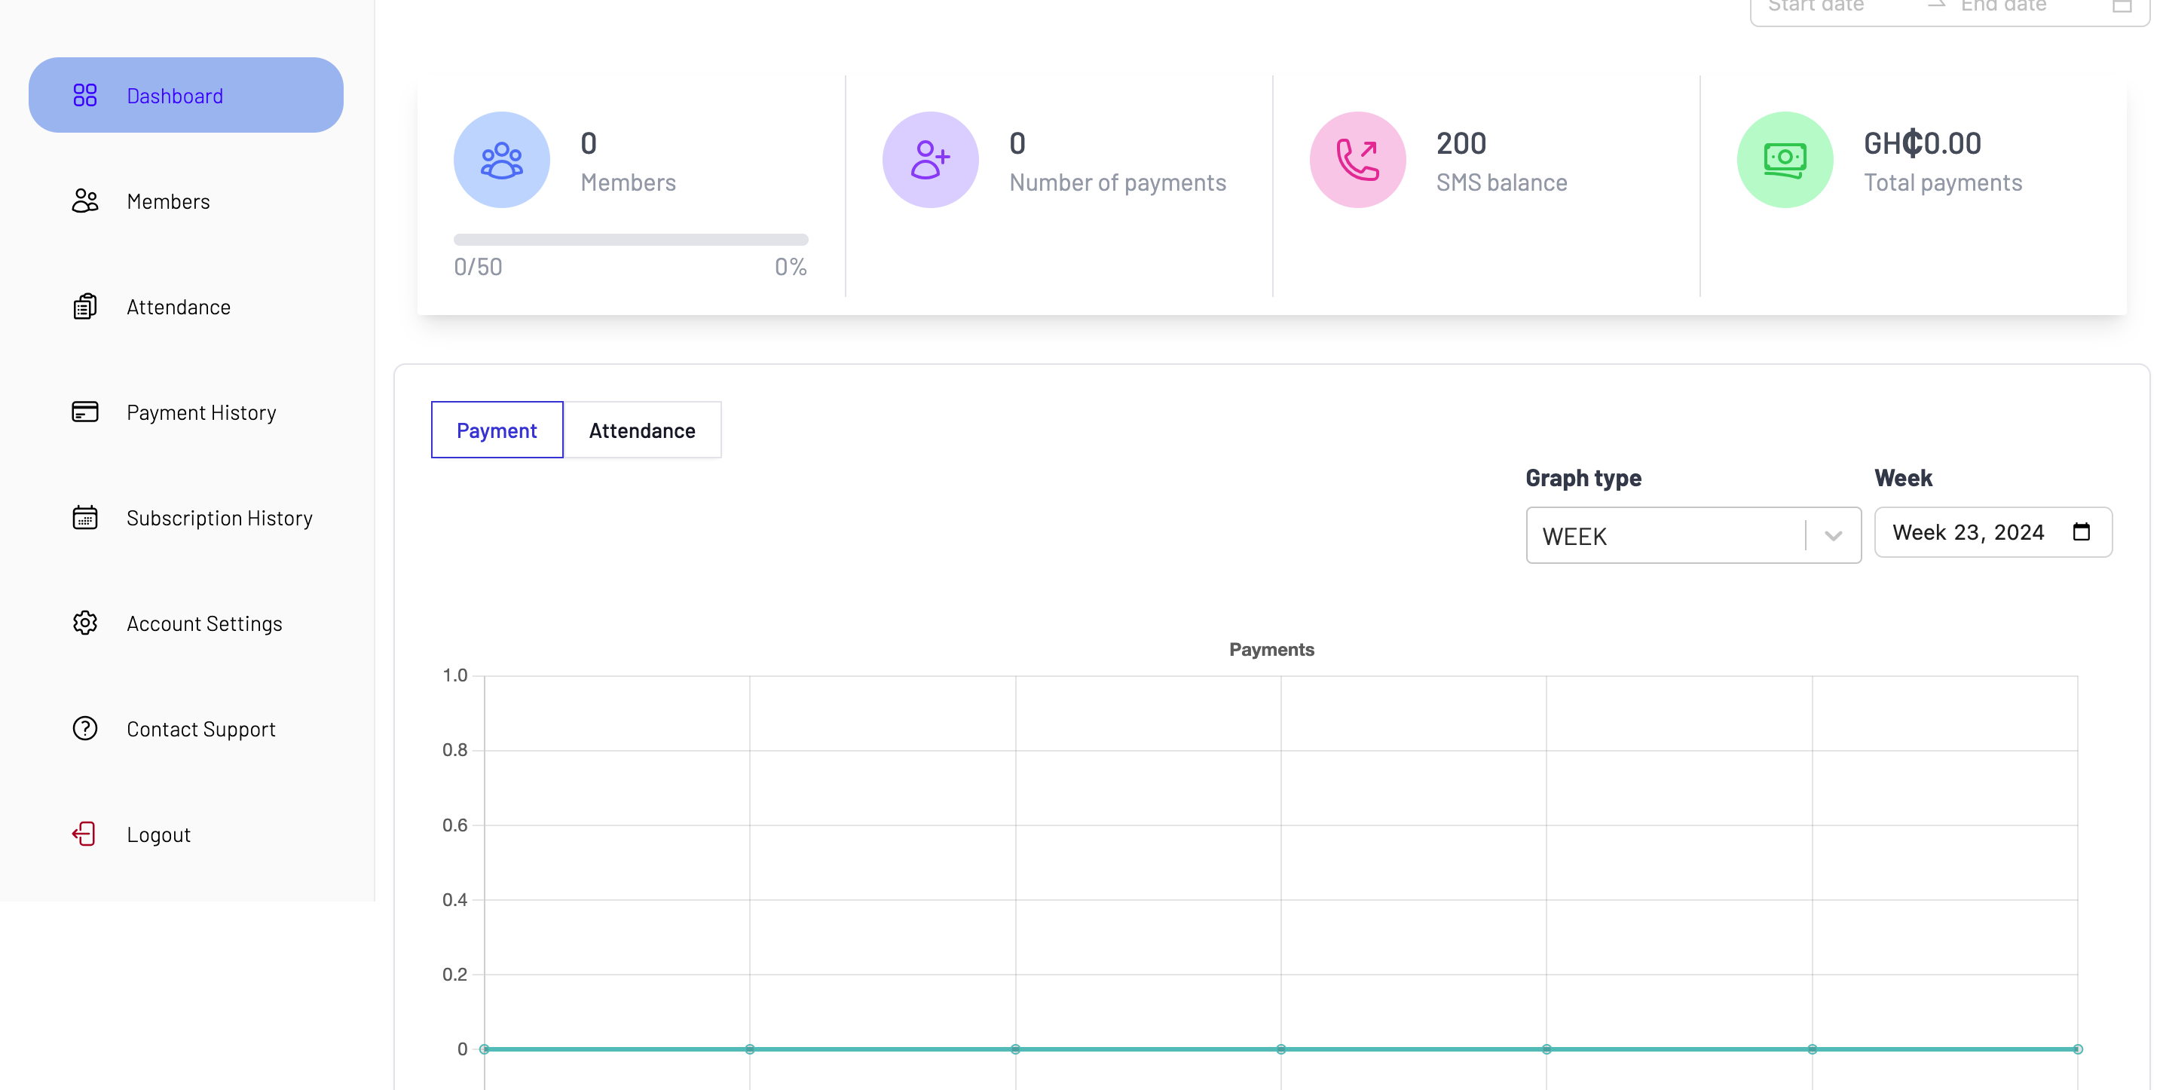Click the Dashboard grid icon in sidebar
The width and height of the screenshot is (2163, 1090).
click(85, 95)
